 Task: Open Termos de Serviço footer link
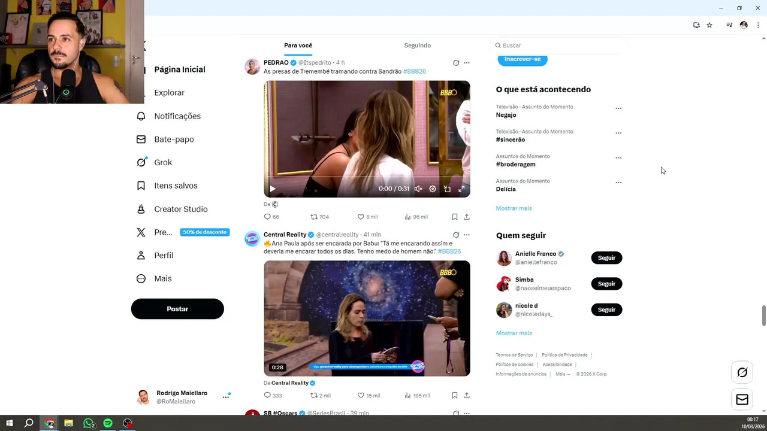point(514,355)
